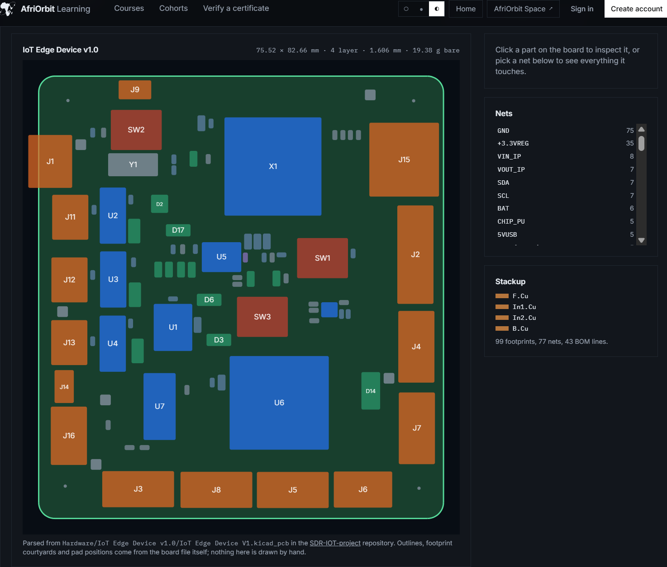
Task: Open the Courses menu item
Action: tap(129, 8)
